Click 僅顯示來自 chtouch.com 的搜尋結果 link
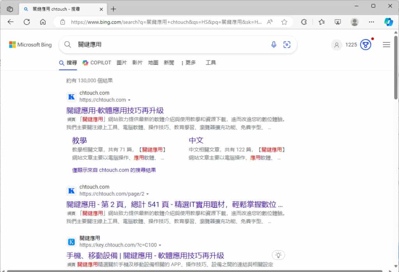This screenshot has width=399, height=272. 114,170
